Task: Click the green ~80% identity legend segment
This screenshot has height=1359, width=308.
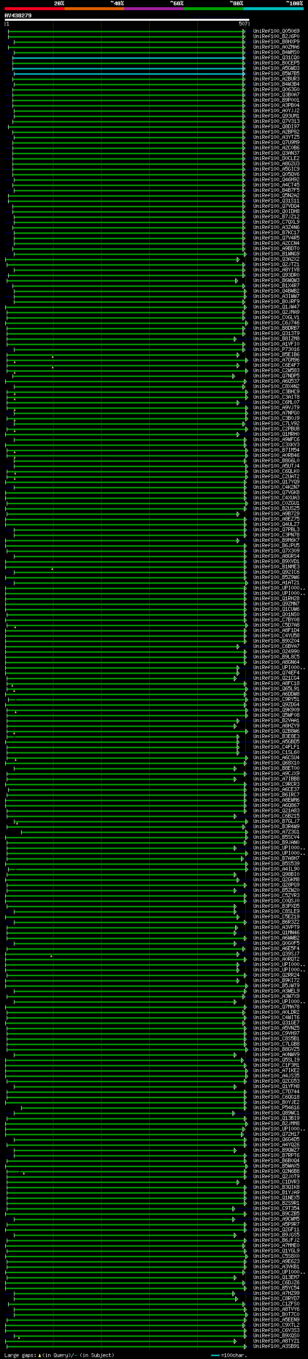Action: click(x=214, y=9)
